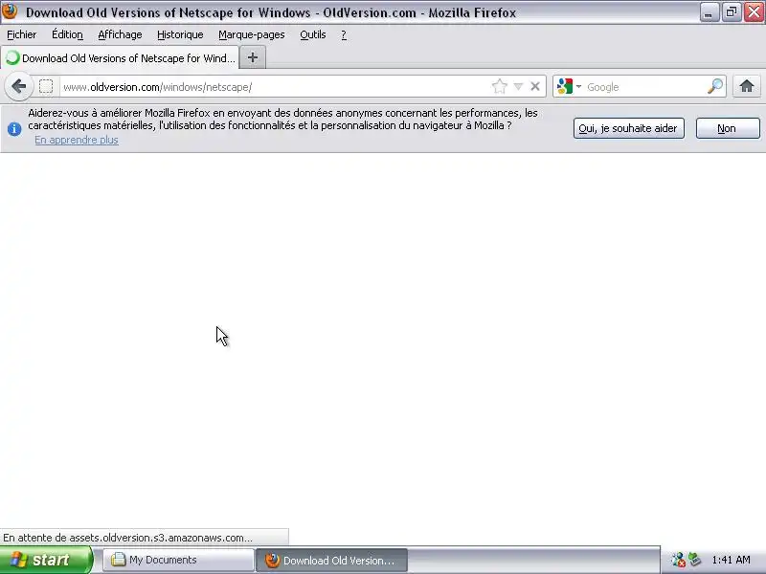Open the address bar history dropdown arrow

pos(518,87)
